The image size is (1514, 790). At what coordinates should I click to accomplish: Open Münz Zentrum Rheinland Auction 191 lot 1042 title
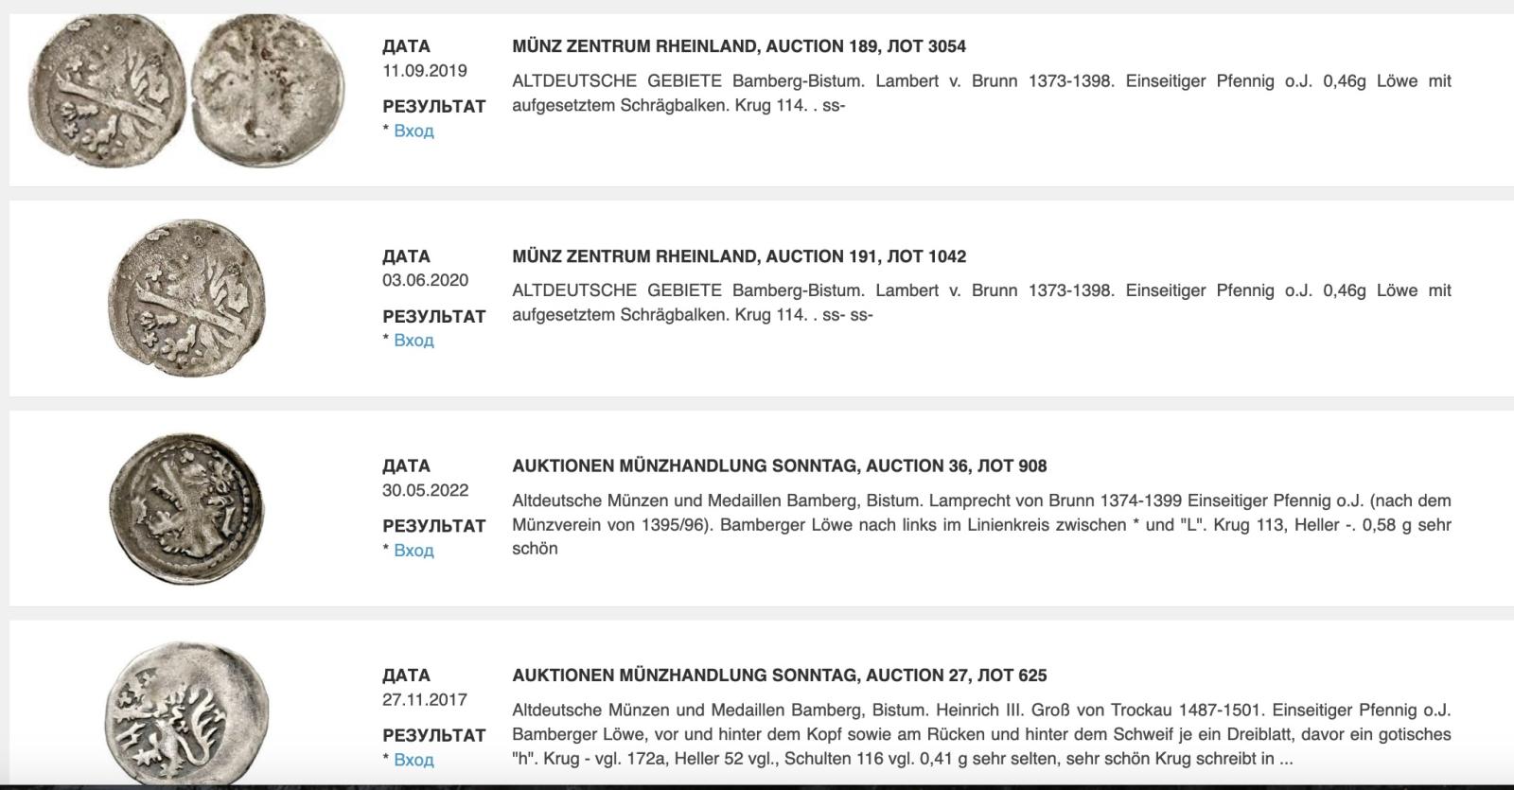(739, 256)
